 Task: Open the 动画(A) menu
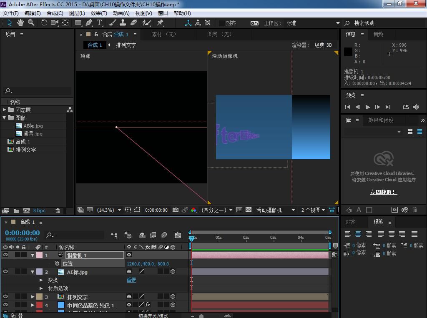121,13
